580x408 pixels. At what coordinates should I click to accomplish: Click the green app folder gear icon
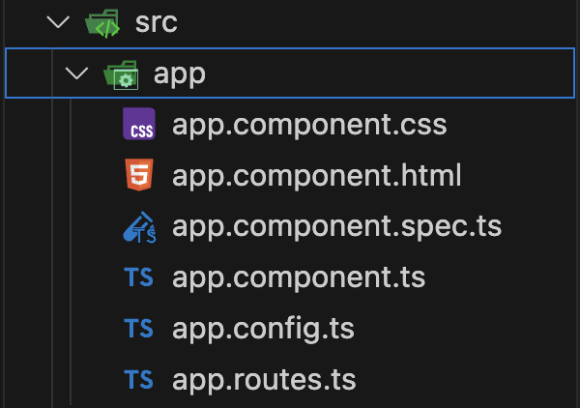pyautogui.click(x=123, y=74)
